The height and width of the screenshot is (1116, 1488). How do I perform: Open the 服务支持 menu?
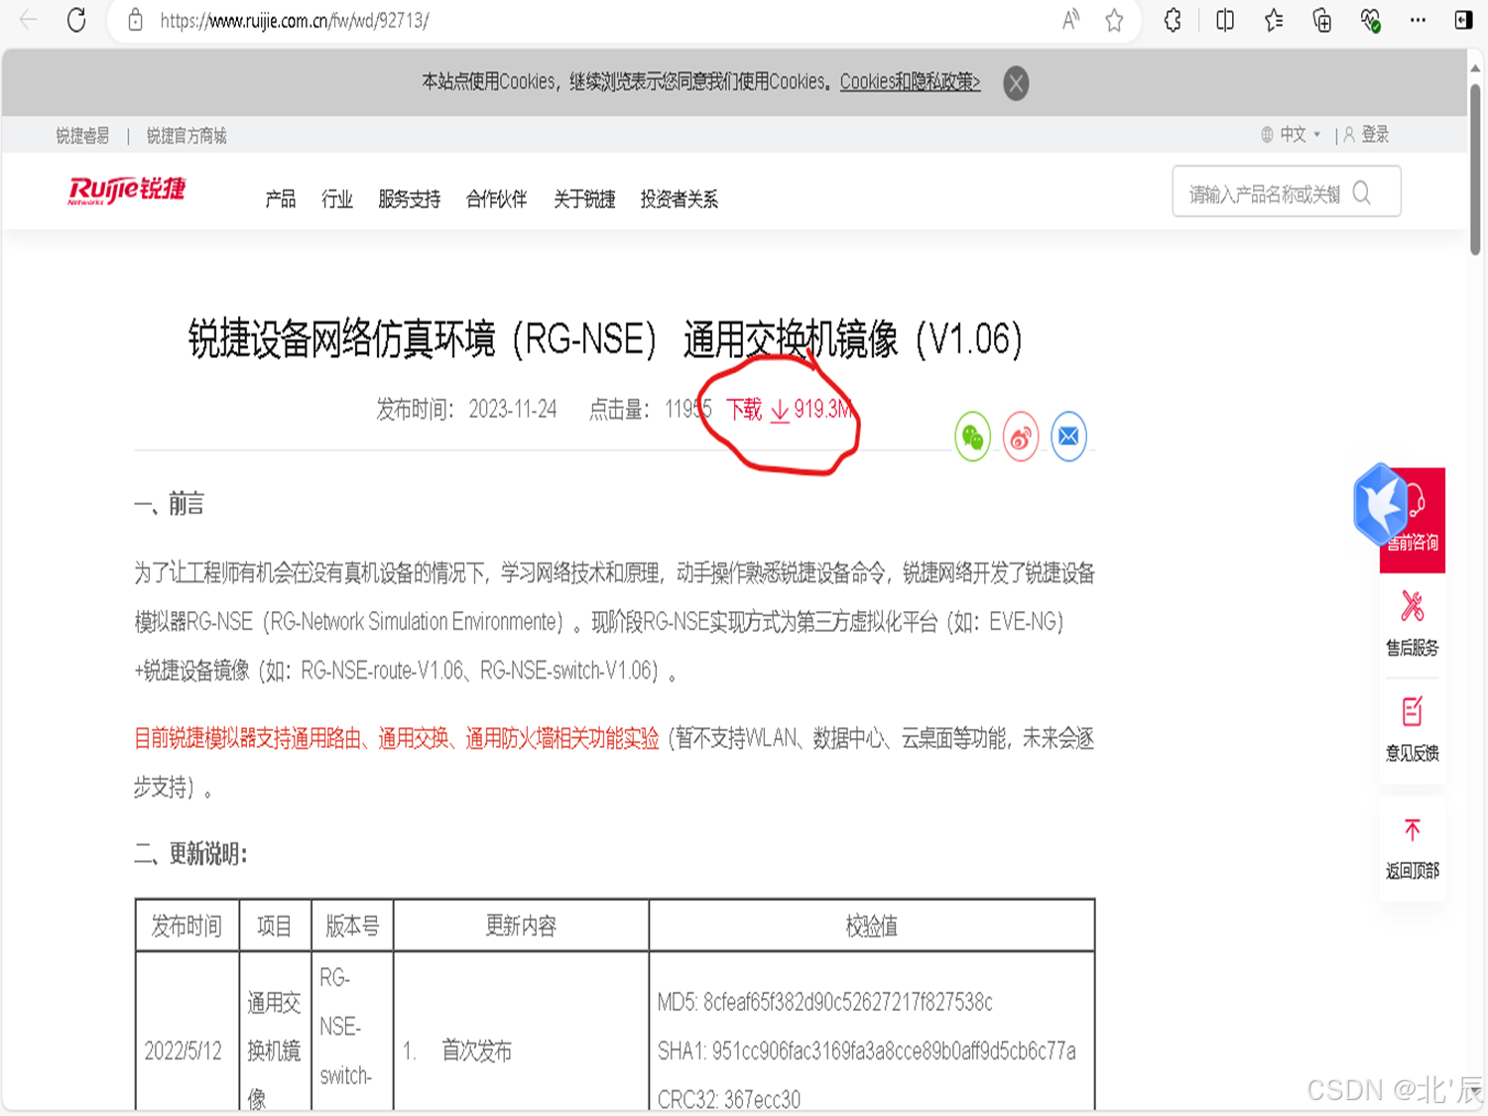pyautogui.click(x=409, y=199)
